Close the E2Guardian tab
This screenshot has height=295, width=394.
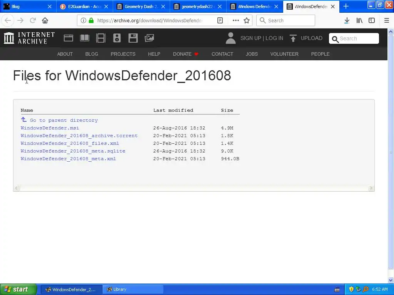click(x=106, y=7)
